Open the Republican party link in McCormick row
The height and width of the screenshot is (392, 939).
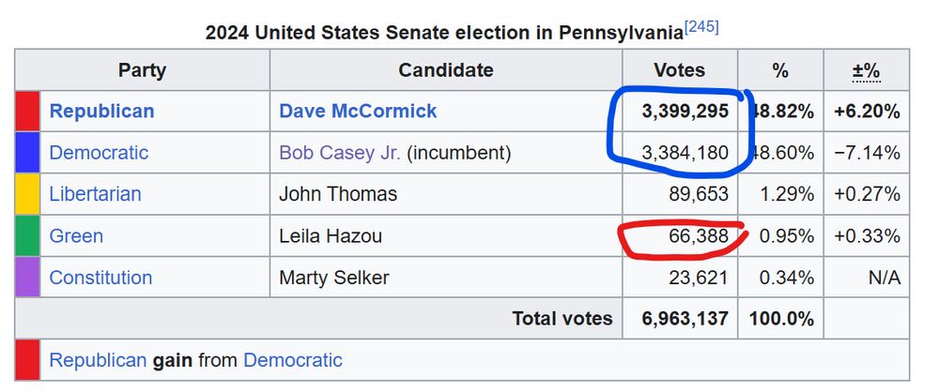click(x=101, y=112)
